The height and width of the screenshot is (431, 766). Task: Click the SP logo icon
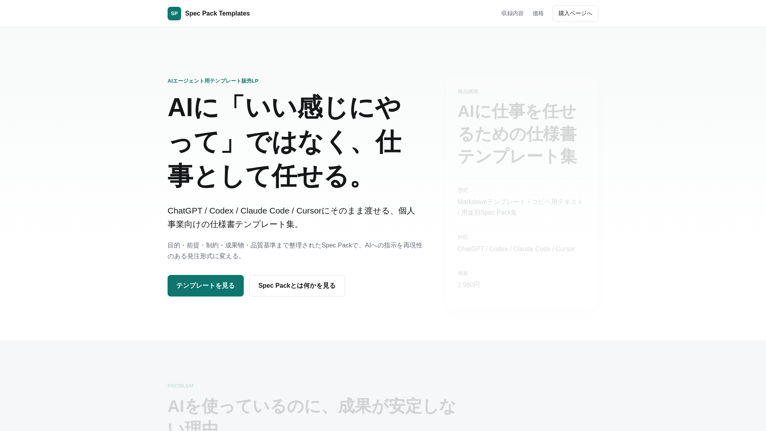coord(174,14)
